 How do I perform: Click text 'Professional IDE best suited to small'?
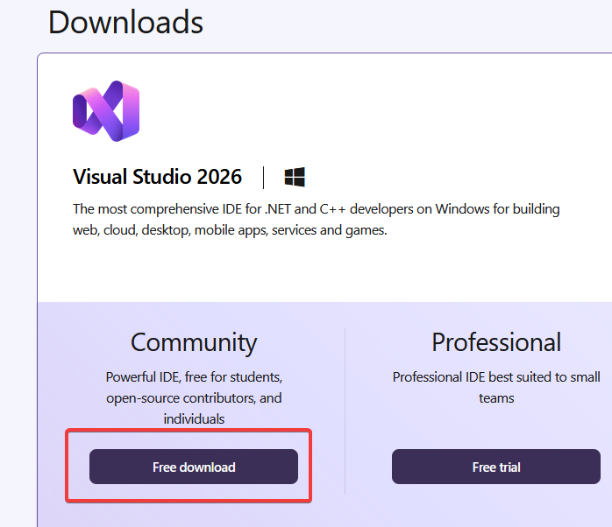[496, 377]
